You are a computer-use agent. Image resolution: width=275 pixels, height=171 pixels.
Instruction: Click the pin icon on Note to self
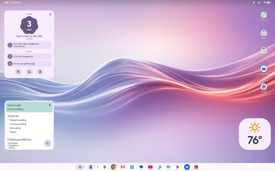50,105
